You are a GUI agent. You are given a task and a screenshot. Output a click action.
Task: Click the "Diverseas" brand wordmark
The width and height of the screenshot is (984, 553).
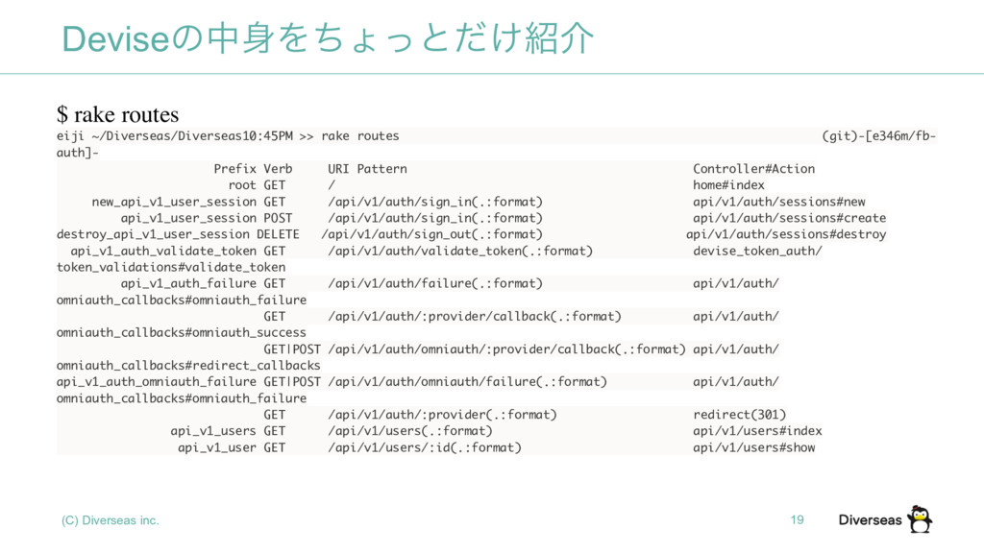tap(870, 519)
